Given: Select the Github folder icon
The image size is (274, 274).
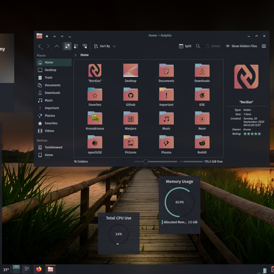Looking at the screenshot, I should click(131, 95).
